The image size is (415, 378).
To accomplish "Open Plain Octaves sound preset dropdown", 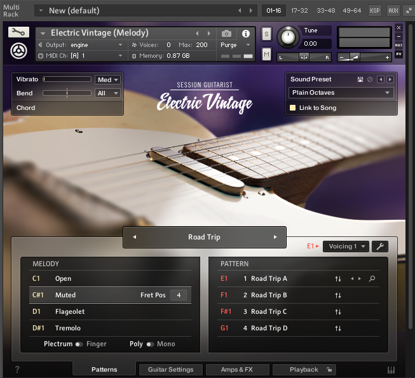I will coord(341,93).
